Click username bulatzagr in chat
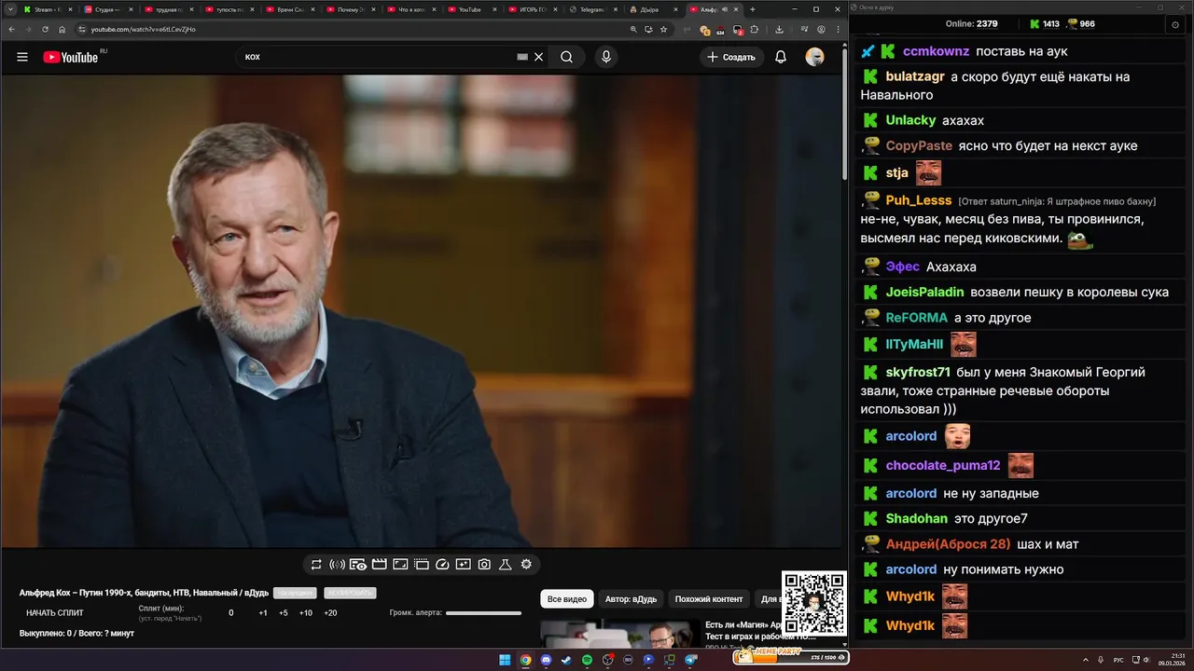1194x671 pixels. [915, 76]
